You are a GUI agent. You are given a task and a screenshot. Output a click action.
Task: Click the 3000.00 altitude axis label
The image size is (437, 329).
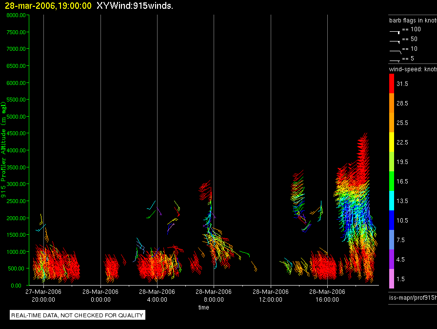(x=16, y=184)
